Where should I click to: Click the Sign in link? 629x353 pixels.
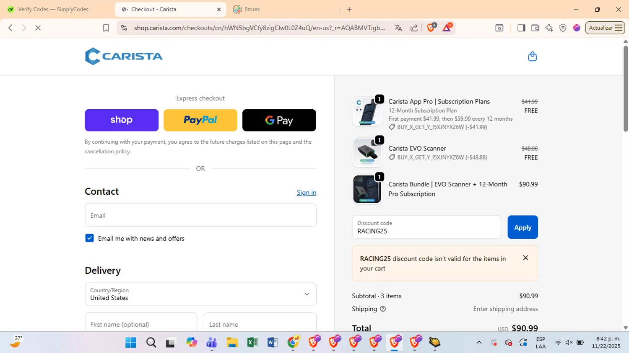coord(307,193)
